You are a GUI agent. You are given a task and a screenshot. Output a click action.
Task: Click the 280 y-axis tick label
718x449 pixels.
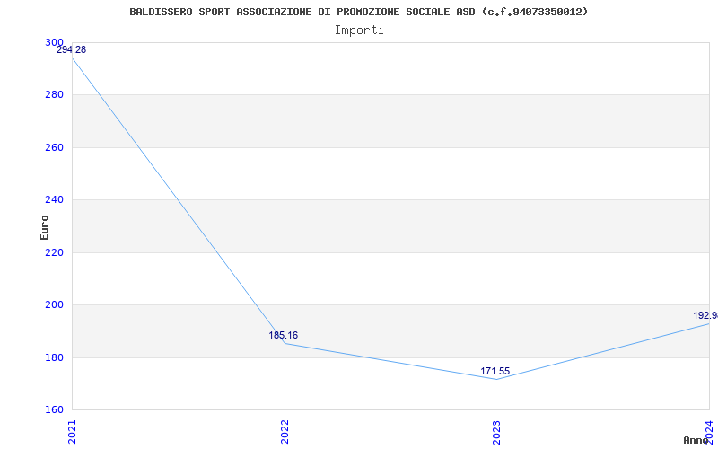pos(54,95)
